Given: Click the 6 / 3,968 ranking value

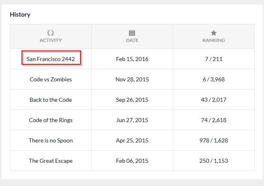Looking at the screenshot, I should click(x=214, y=79).
